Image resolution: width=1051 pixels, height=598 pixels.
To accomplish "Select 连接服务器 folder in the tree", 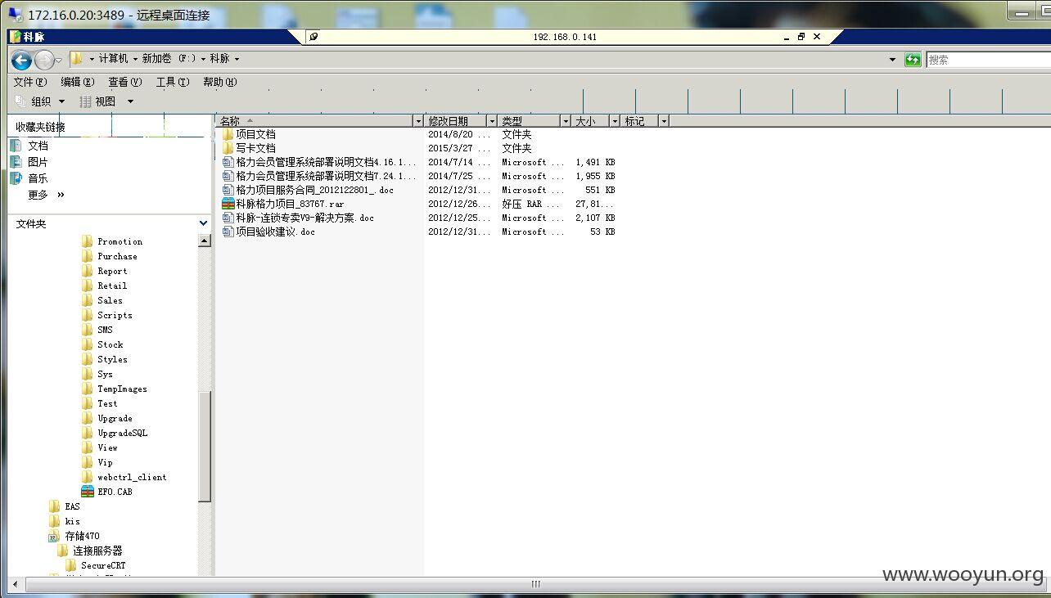I will click(x=90, y=551).
